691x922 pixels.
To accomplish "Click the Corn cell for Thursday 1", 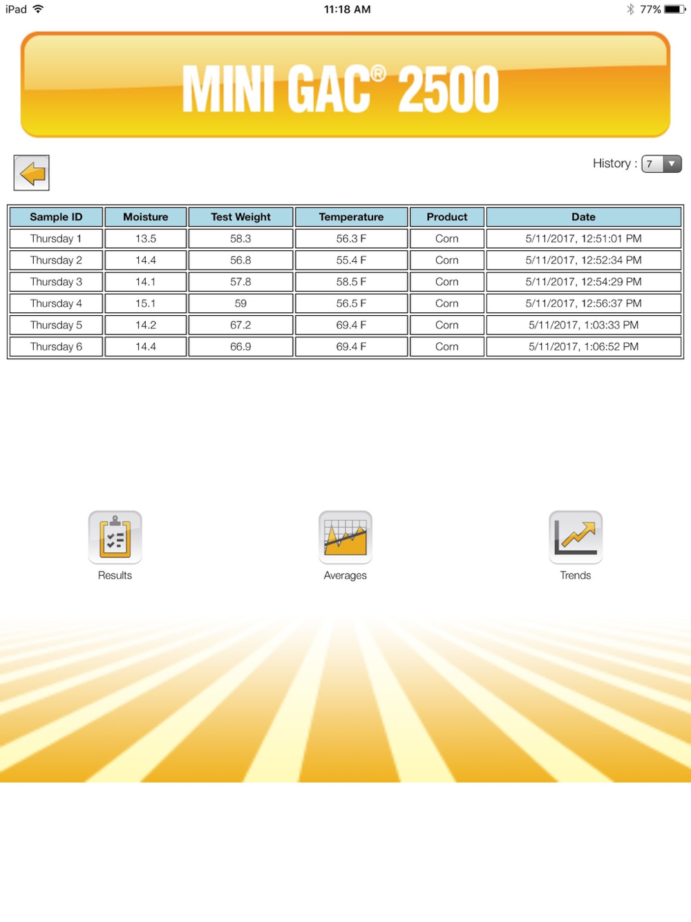I will pyautogui.click(x=447, y=238).
